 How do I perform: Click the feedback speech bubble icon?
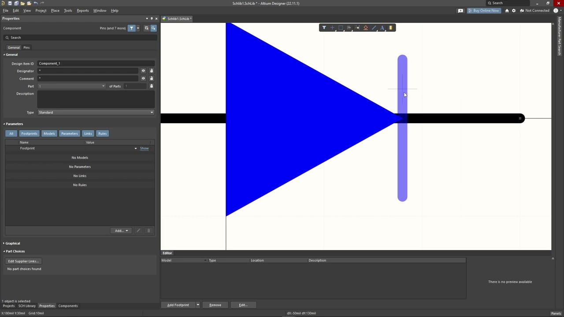click(x=460, y=11)
